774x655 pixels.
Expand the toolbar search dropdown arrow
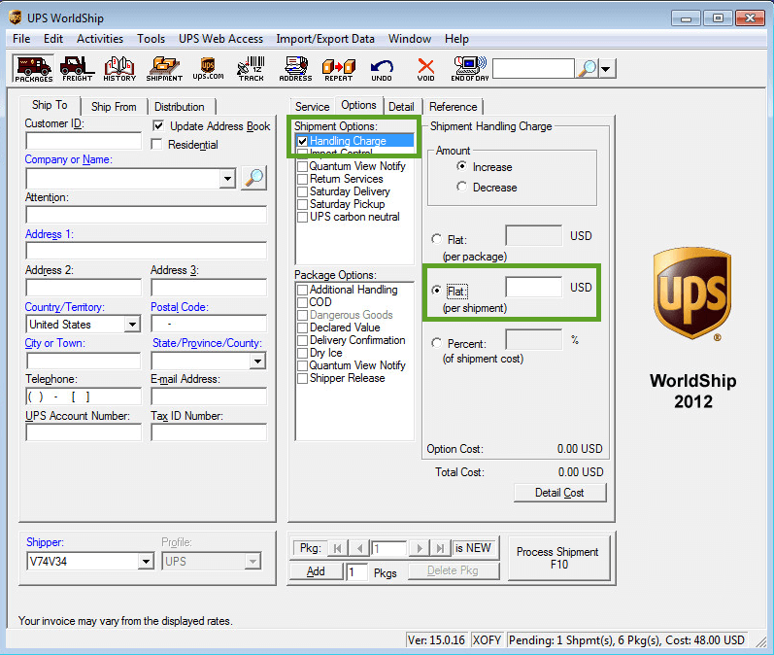607,69
